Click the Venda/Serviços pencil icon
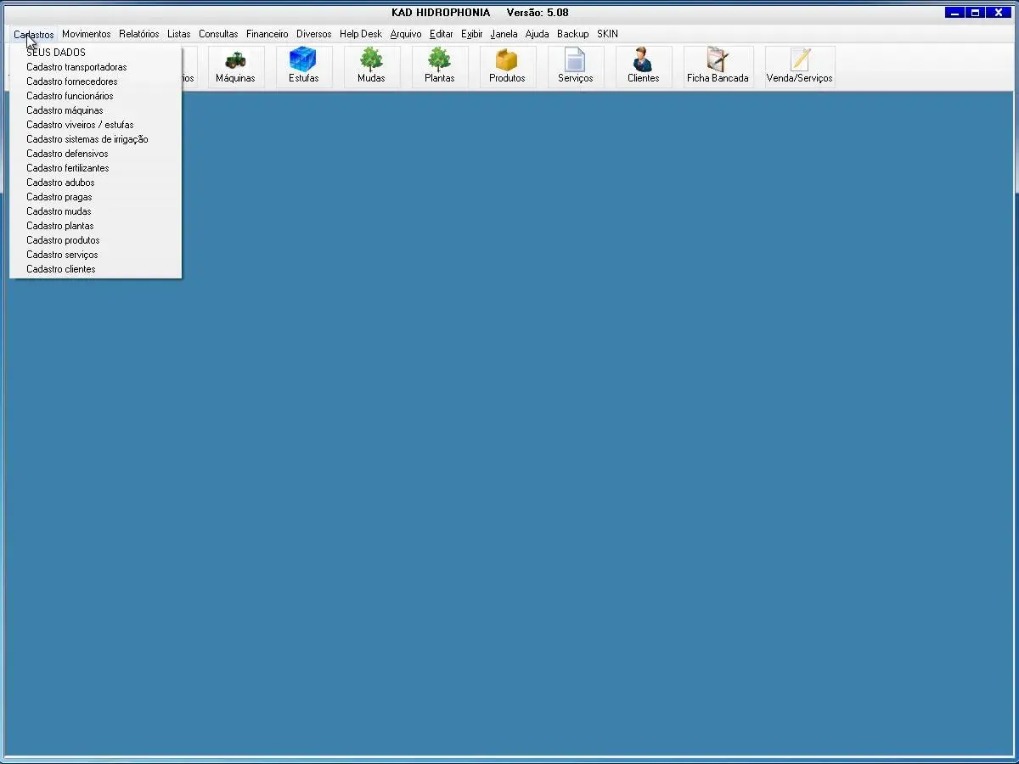The width and height of the screenshot is (1019, 764). pyautogui.click(x=800, y=61)
